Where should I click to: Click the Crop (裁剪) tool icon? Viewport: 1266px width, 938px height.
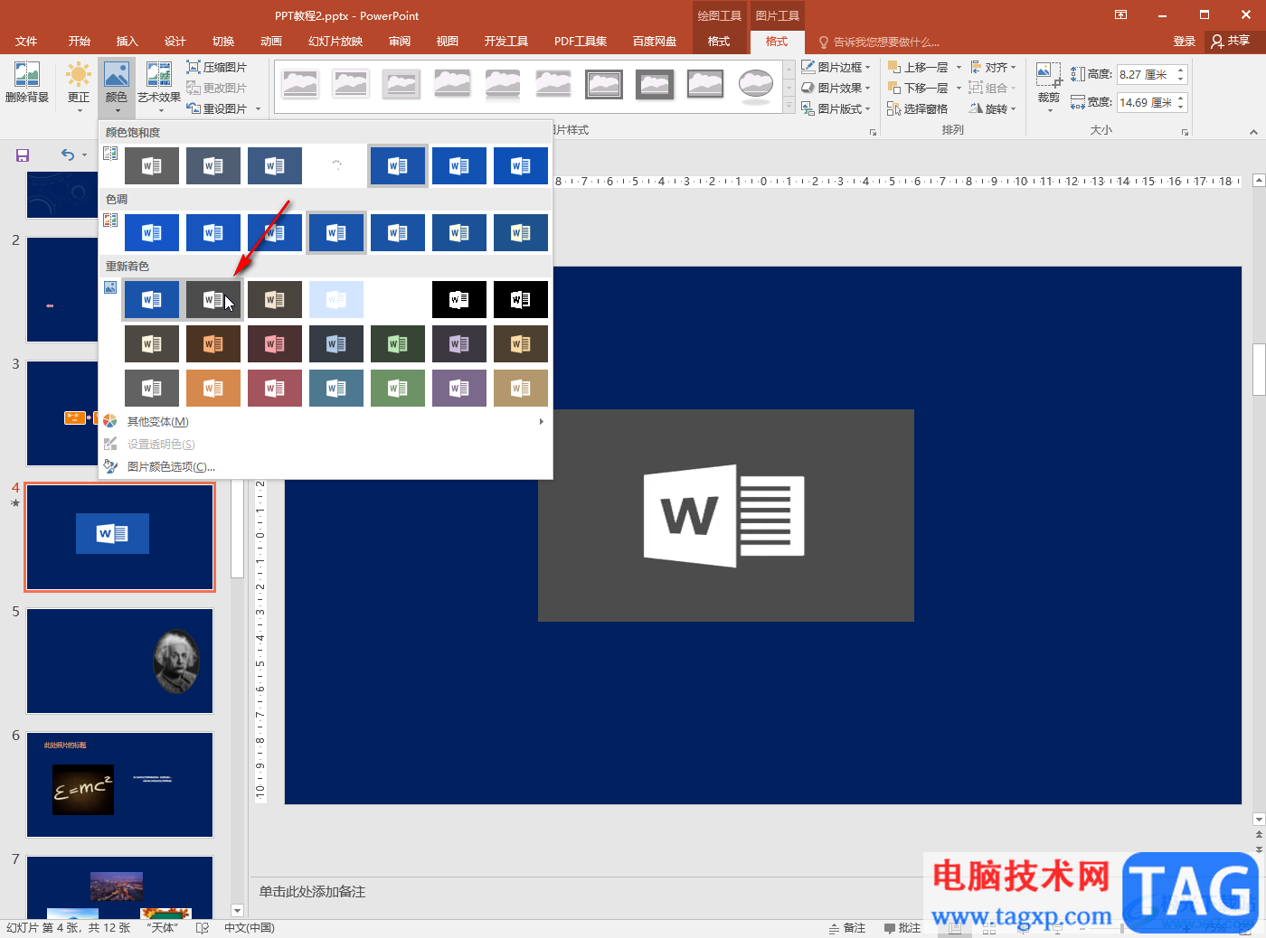(1049, 76)
